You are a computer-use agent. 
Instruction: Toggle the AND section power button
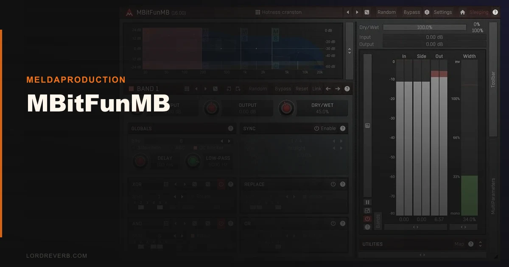click(x=221, y=223)
